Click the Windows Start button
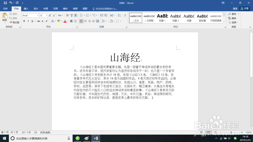Image resolution: width=253 pixels, height=142 pixels. tap(4, 138)
